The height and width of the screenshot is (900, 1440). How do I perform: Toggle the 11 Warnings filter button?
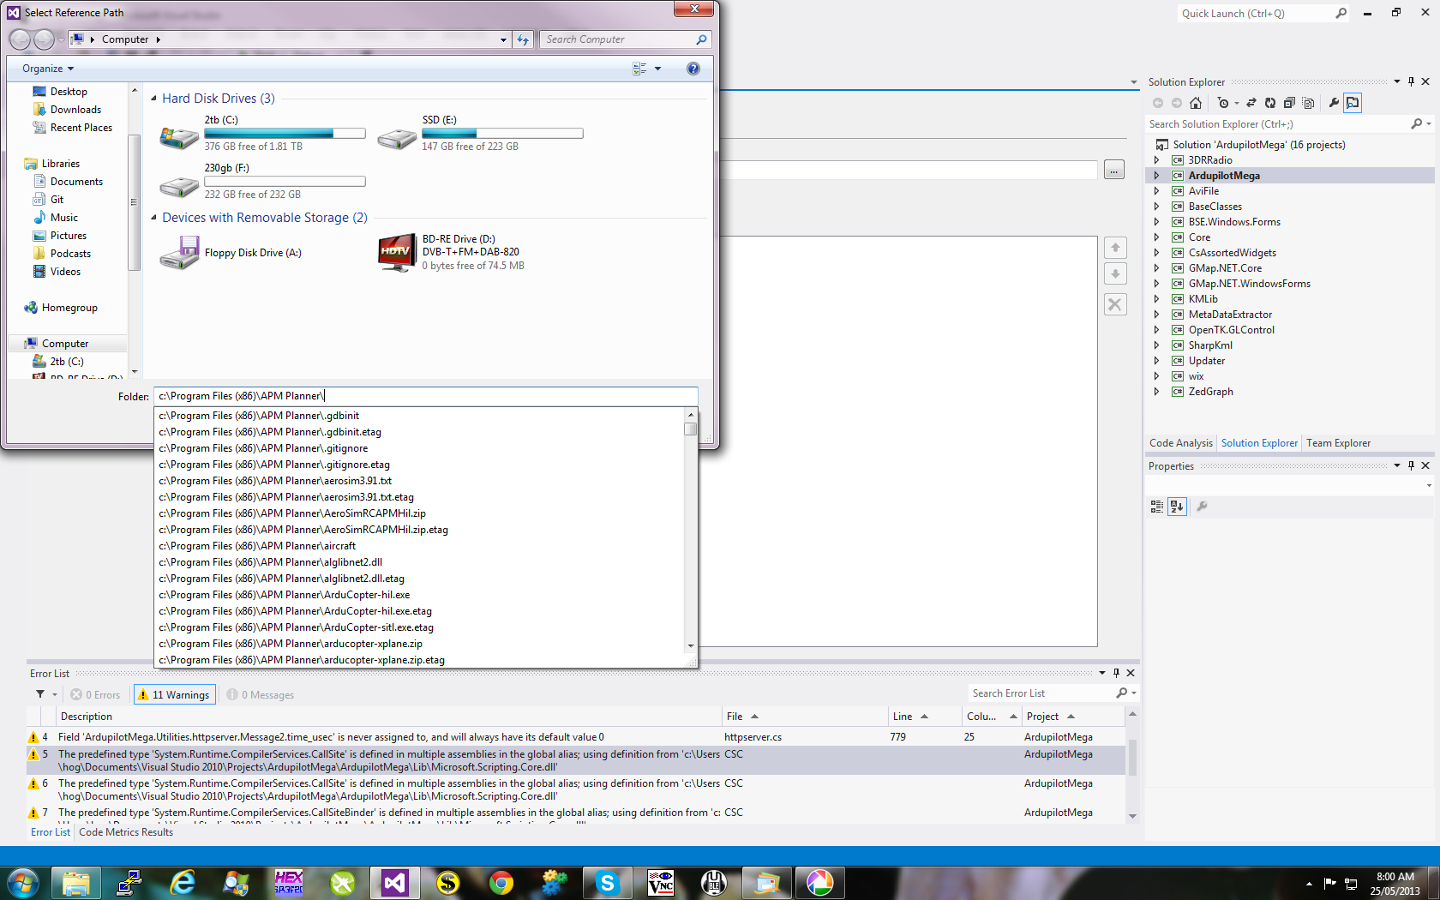174,695
